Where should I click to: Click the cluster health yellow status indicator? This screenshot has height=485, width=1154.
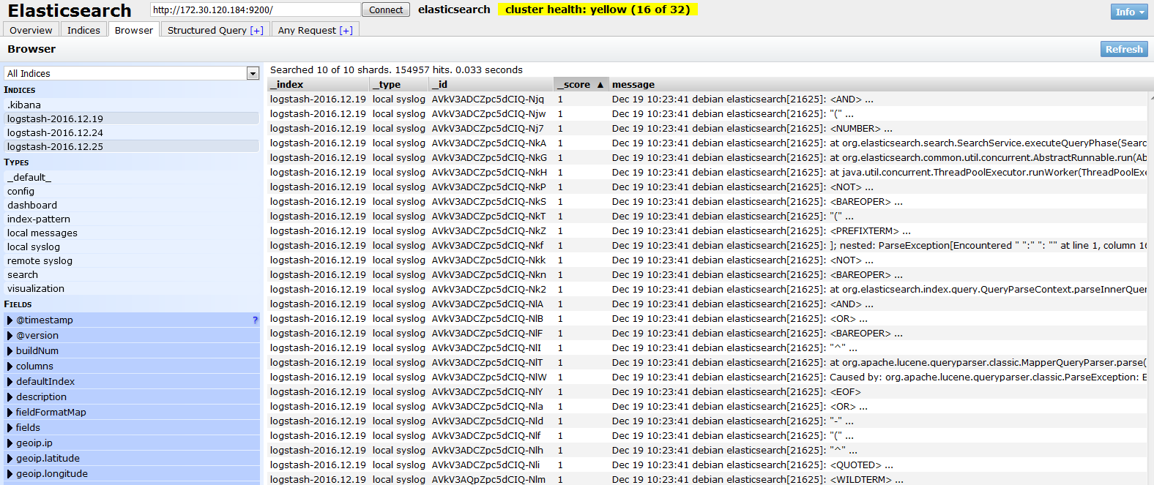click(598, 10)
